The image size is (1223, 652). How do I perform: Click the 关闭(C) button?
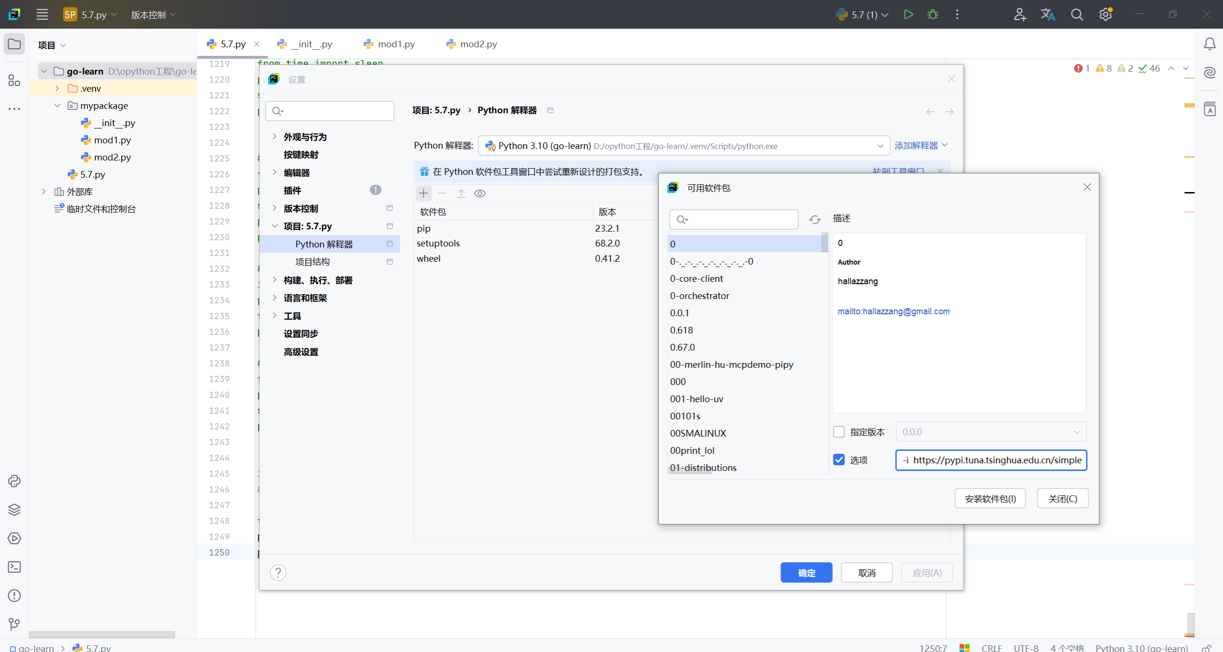pos(1063,499)
